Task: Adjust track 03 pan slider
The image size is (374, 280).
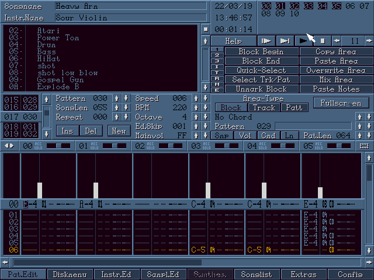Action: [227, 146]
